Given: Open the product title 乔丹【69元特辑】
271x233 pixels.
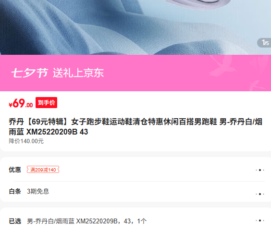Looking at the screenshot, I should [x=135, y=127].
